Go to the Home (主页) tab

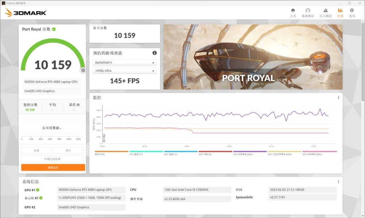point(293,13)
